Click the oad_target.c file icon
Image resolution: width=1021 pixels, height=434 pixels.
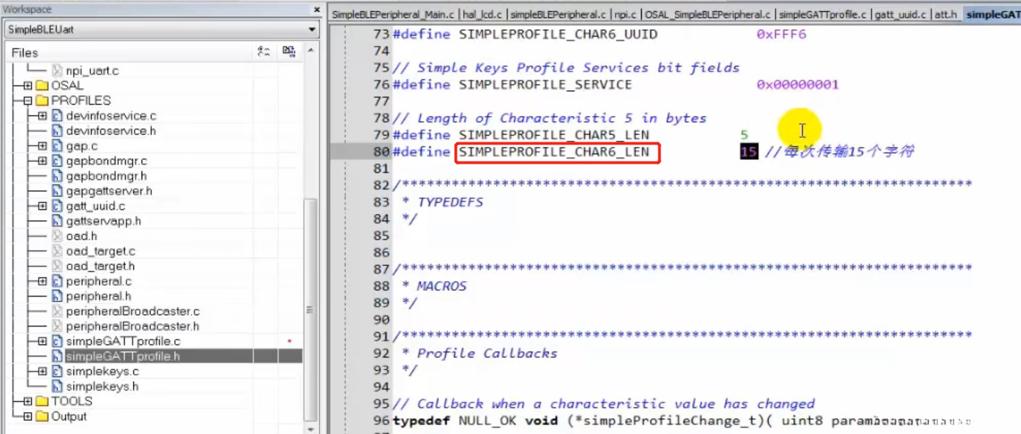click(x=57, y=251)
